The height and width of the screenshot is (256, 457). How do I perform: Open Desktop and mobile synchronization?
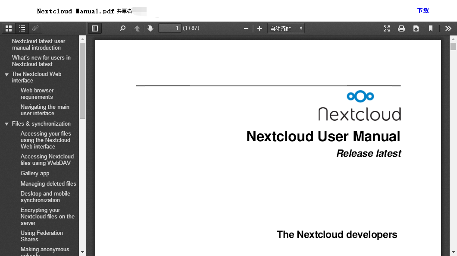pos(45,197)
